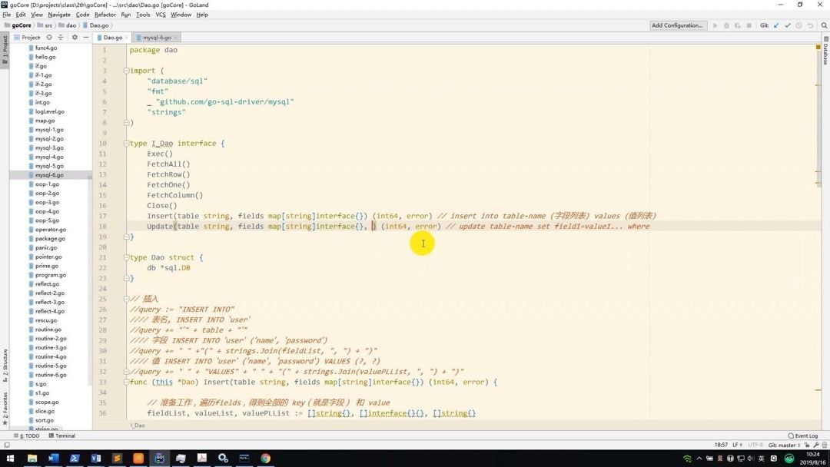The height and width of the screenshot is (467, 830).
Task: Collapse the I_Dao interface fold marker
Action: click(x=127, y=143)
